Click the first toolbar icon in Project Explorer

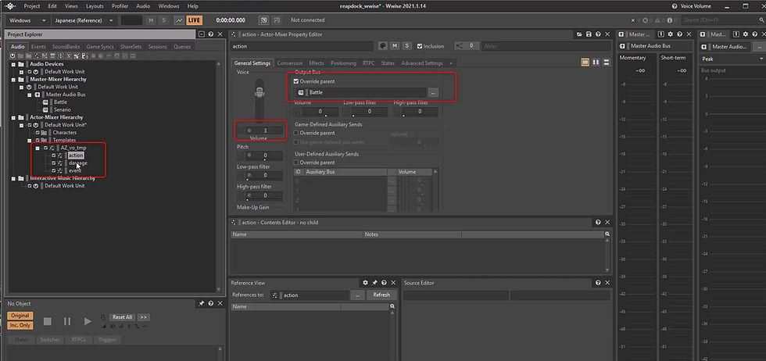[13, 55]
